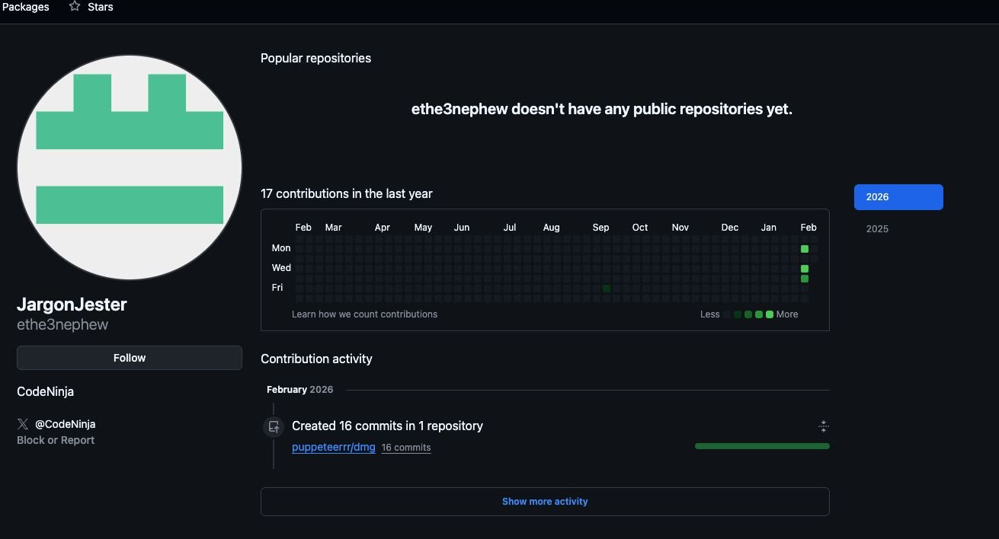Open "Learn how we count contributions" link
Image resolution: width=999 pixels, height=539 pixels.
pos(364,314)
